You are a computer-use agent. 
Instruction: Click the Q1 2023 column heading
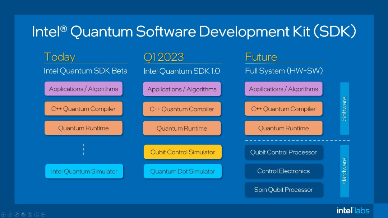coord(163,57)
